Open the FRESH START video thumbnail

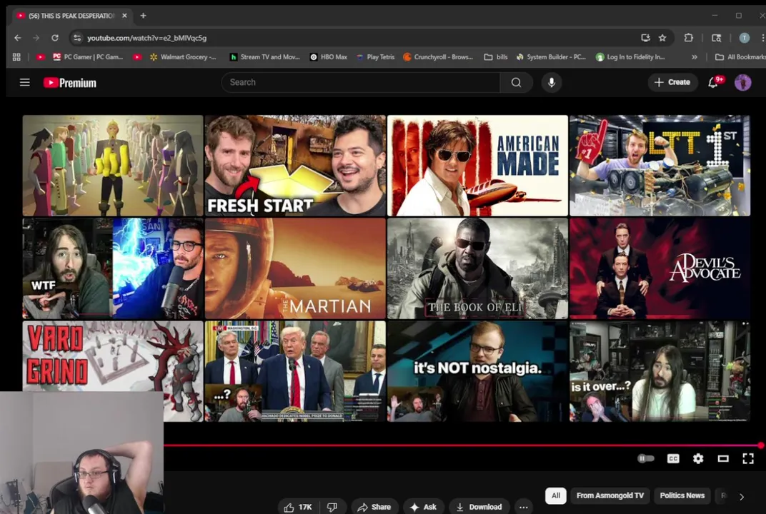295,166
